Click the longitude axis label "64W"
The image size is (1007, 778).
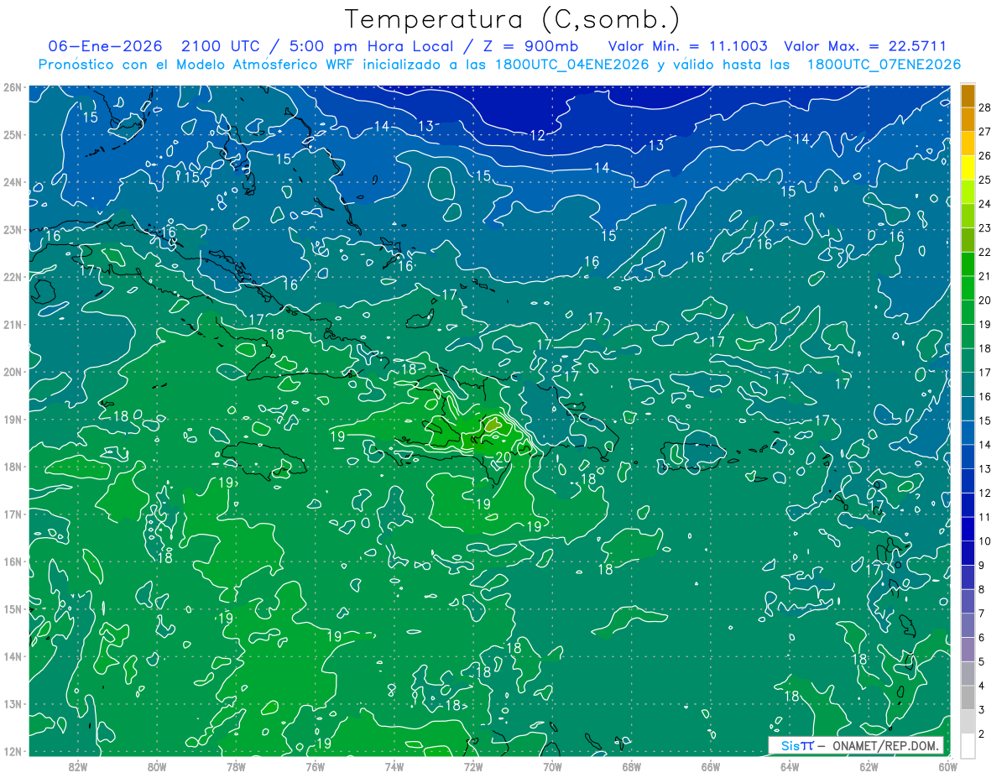click(x=790, y=766)
